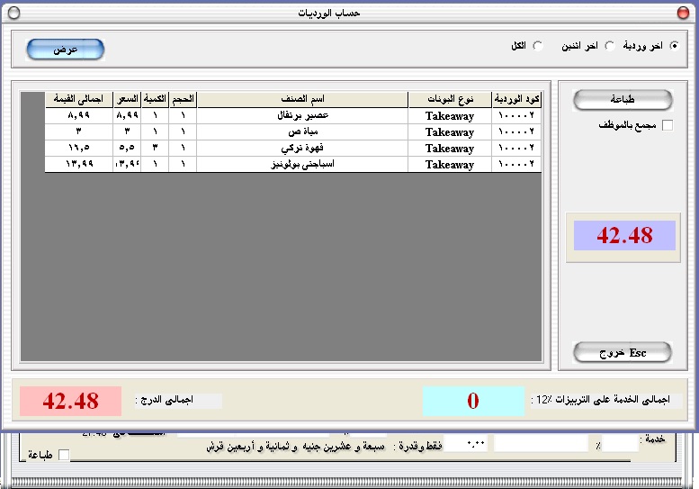Toggle the طباعة checkbox in the background window

pyautogui.click(x=63, y=456)
